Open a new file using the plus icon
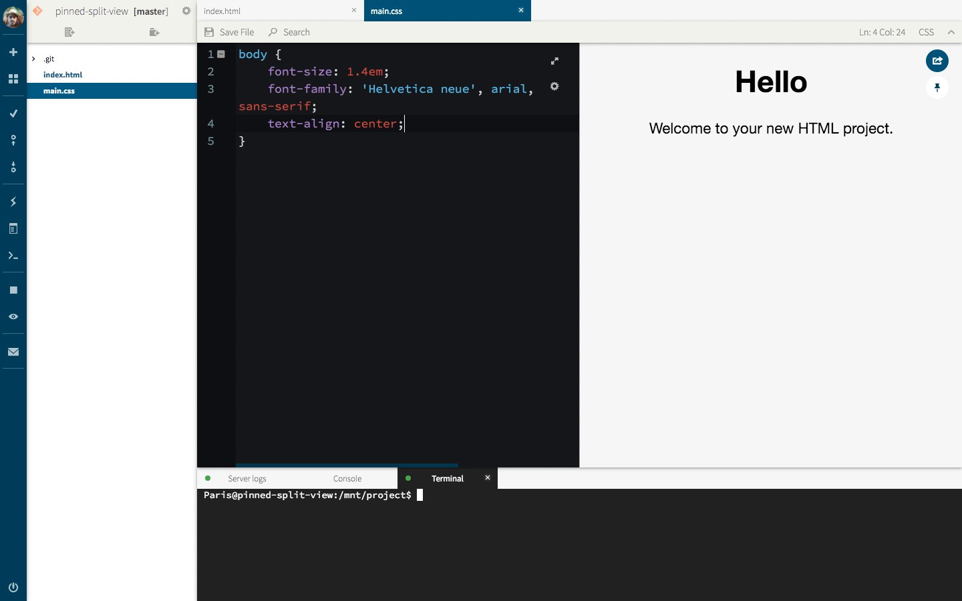The image size is (962, 601). pyautogui.click(x=13, y=51)
